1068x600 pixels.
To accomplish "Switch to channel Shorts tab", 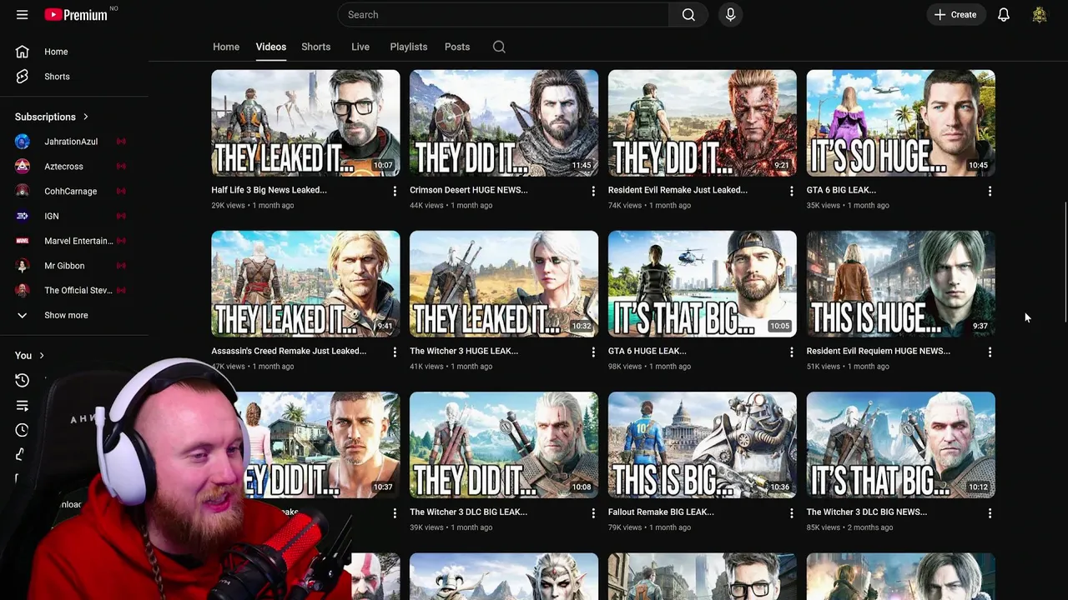I will coord(316,47).
